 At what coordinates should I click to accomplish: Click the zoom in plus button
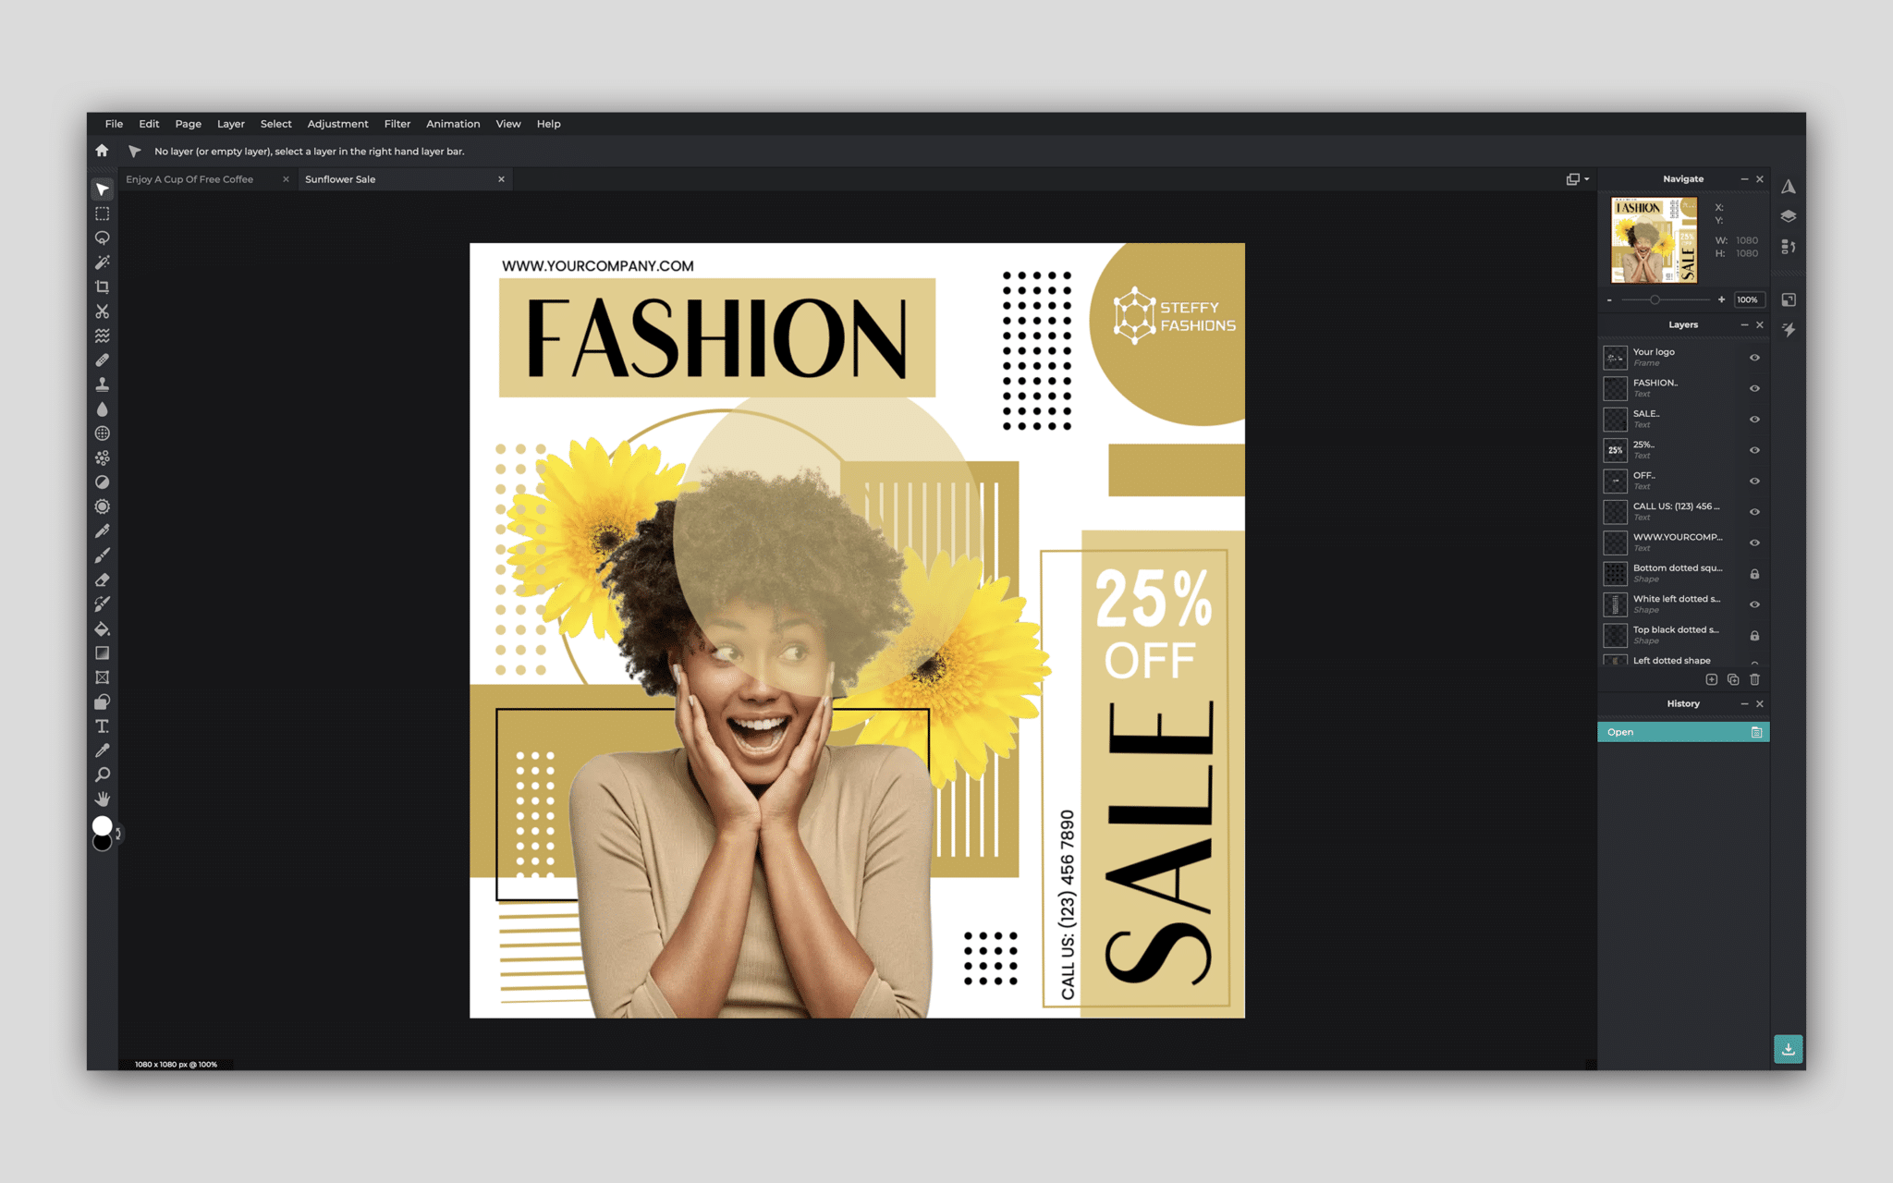(x=1721, y=299)
